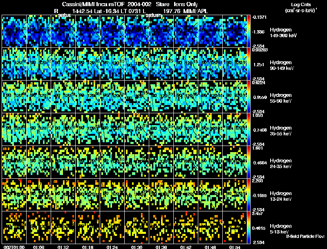Click the 01:24 time label
Image resolution: width=327 pixels, height=249 pixels.
[112, 247]
